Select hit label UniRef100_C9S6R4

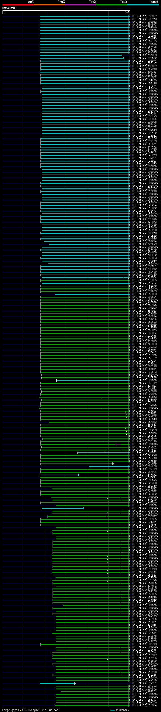pos(144,297)
